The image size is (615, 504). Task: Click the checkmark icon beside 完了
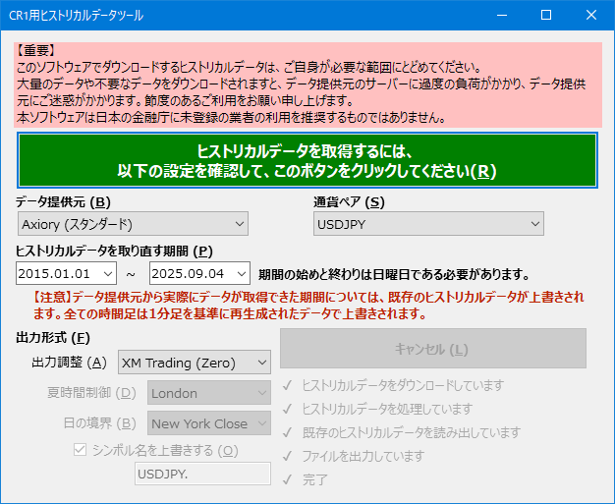(x=288, y=479)
